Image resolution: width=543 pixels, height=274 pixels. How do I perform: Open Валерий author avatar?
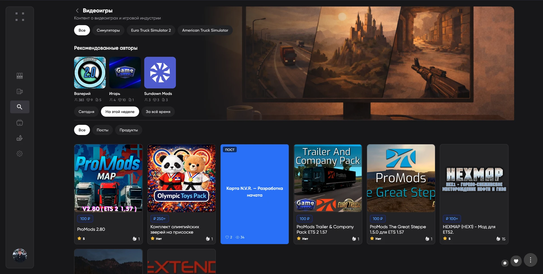[x=90, y=73]
